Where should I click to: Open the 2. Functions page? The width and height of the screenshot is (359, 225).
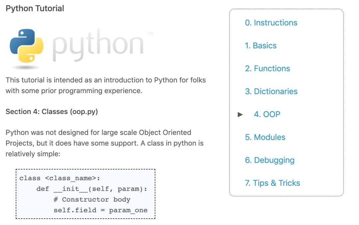(267, 68)
